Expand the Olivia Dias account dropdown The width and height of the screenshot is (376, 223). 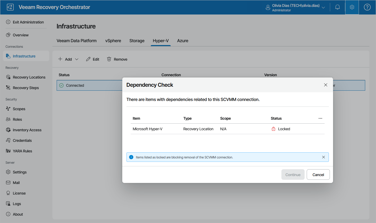pyautogui.click(x=323, y=7)
